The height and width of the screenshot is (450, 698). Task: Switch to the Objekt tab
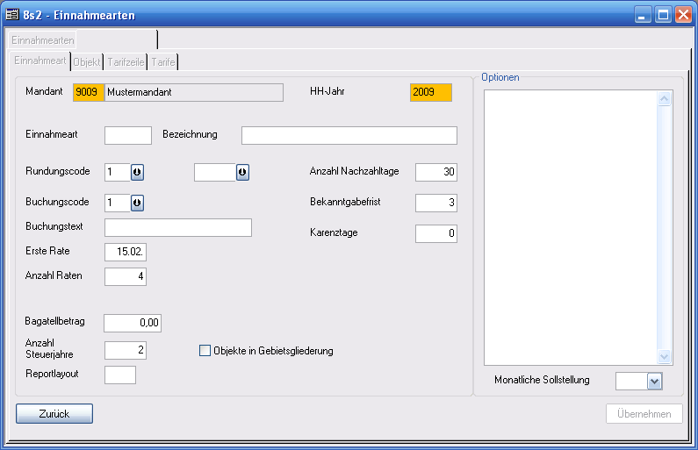tap(87, 61)
